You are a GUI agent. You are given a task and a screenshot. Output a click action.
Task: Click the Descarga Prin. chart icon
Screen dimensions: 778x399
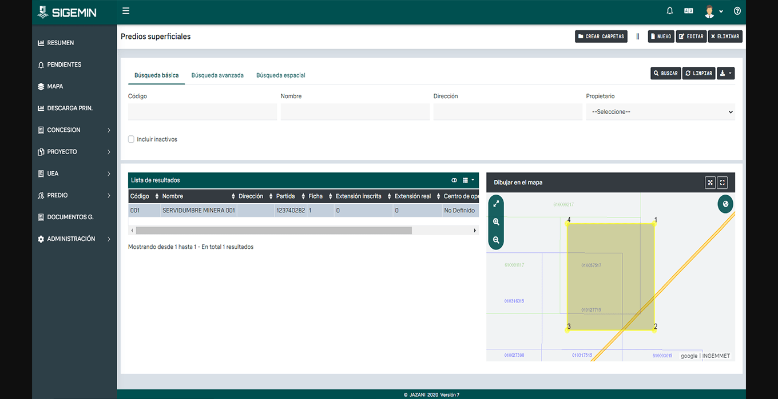click(x=41, y=108)
